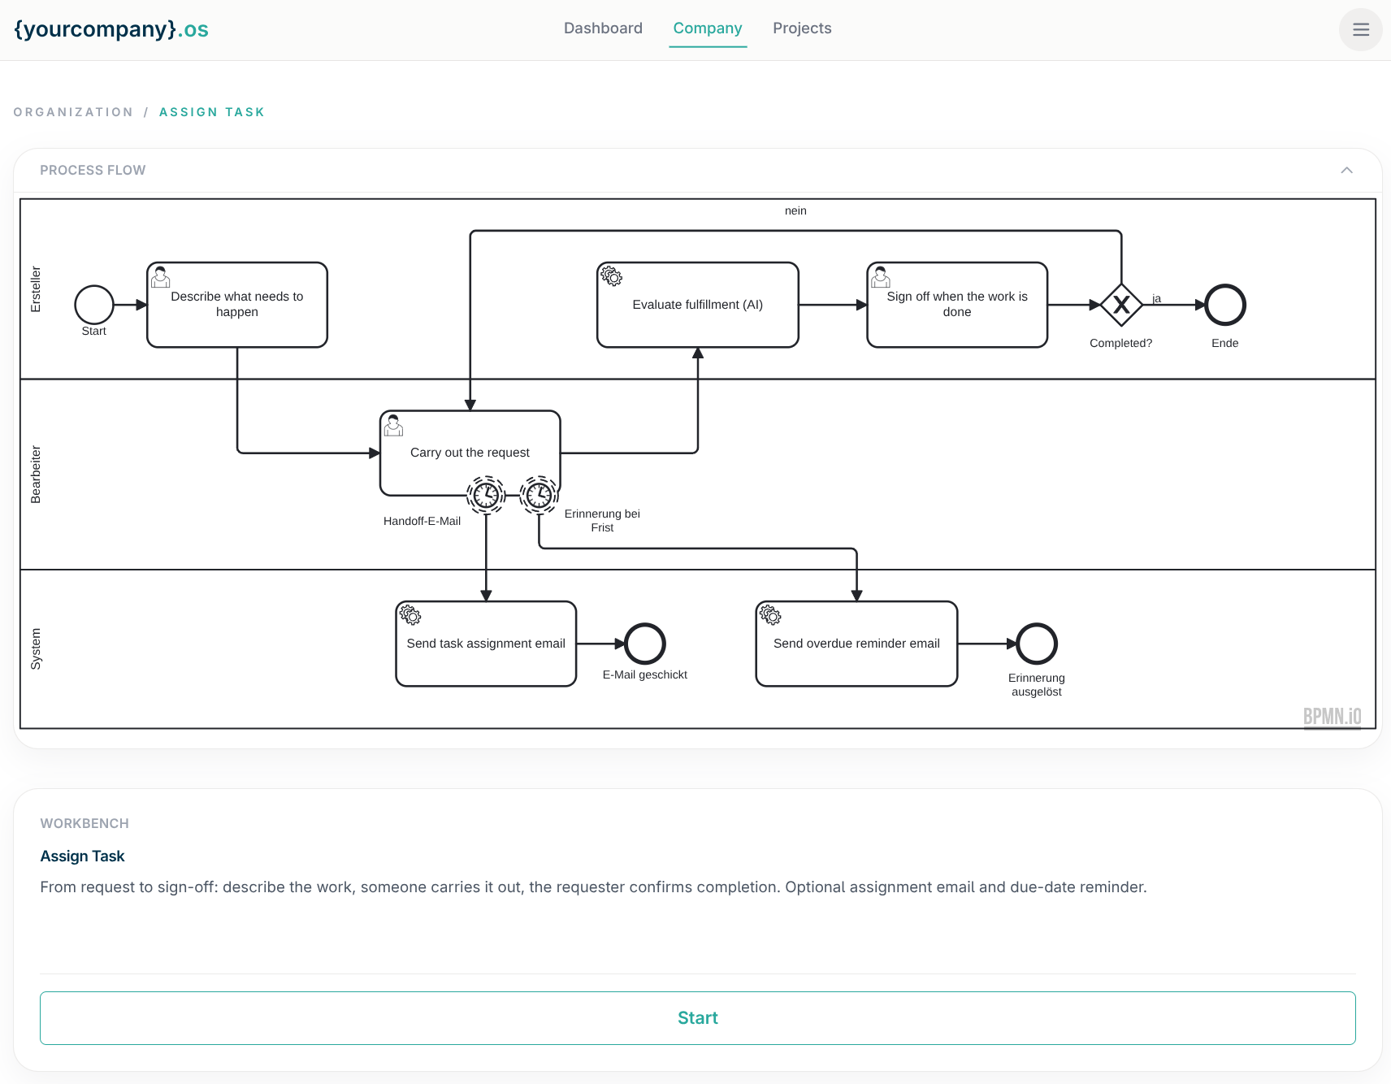Select the Carry out the request task
1391x1084 pixels.
(x=470, y=452)
